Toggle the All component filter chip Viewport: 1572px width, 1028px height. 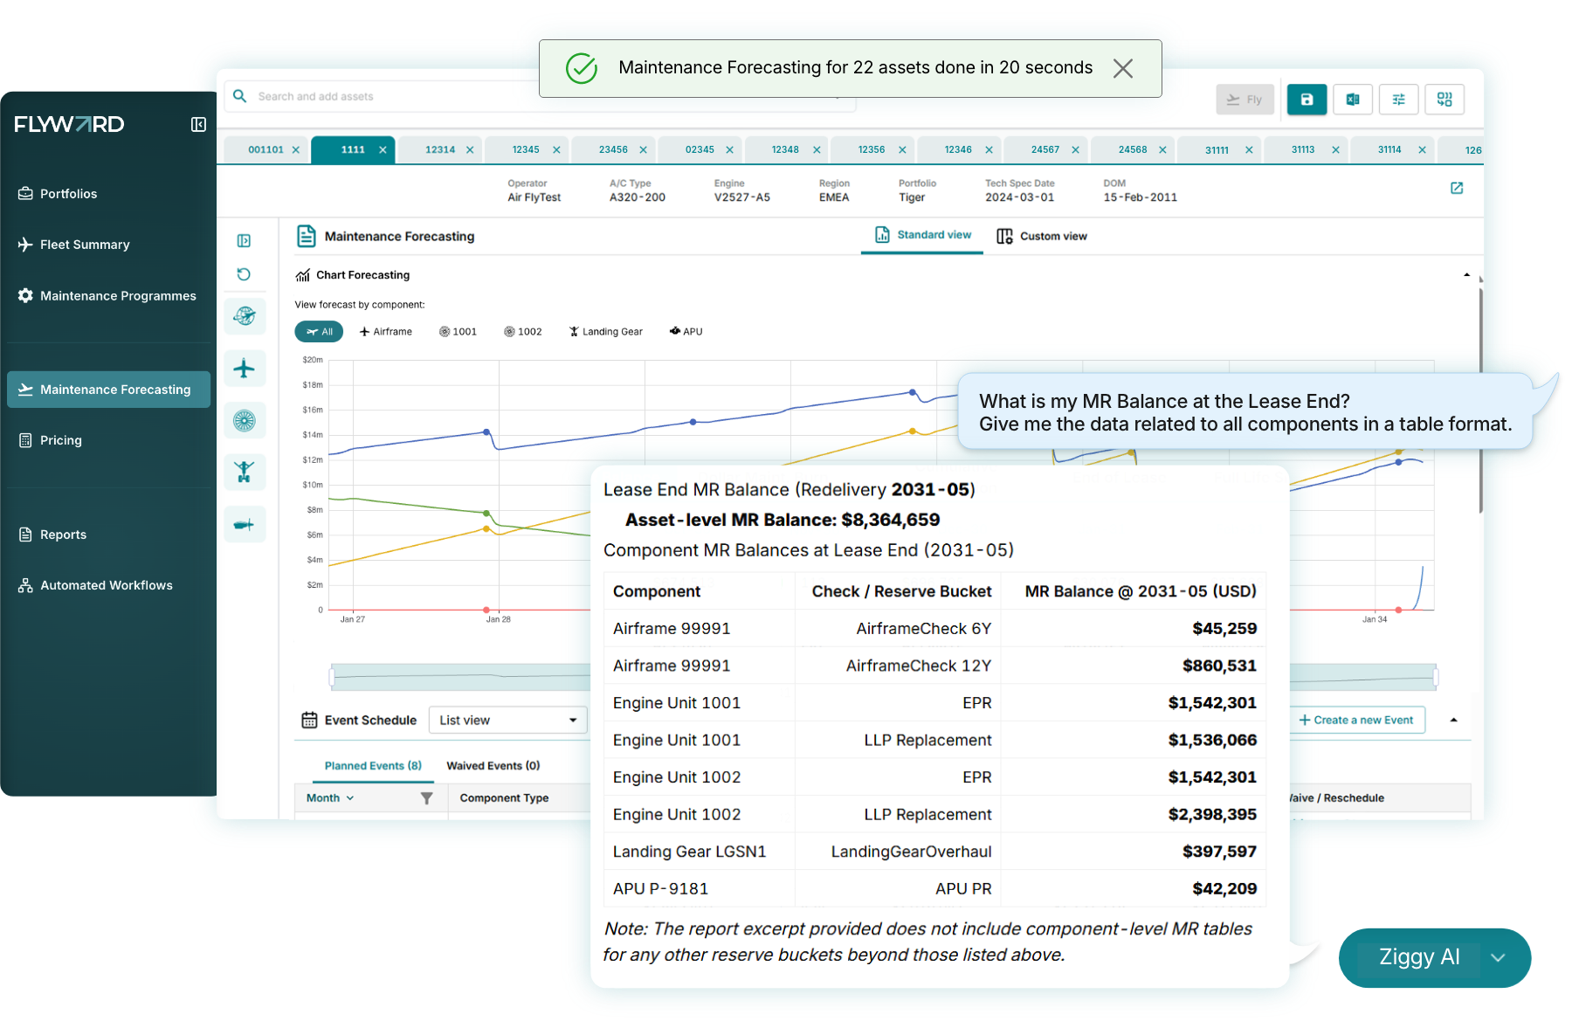pyautogui.click(x=320, y=332)
